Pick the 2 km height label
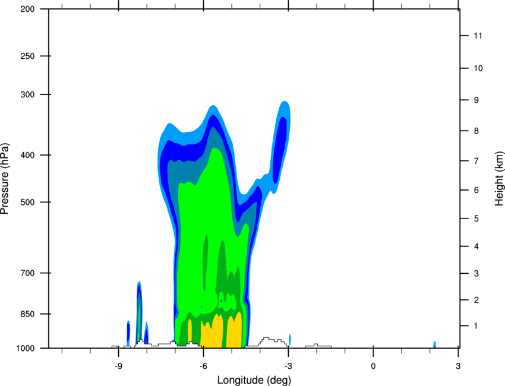The width and height of the screenshot is (505, 386). point(476,300)
